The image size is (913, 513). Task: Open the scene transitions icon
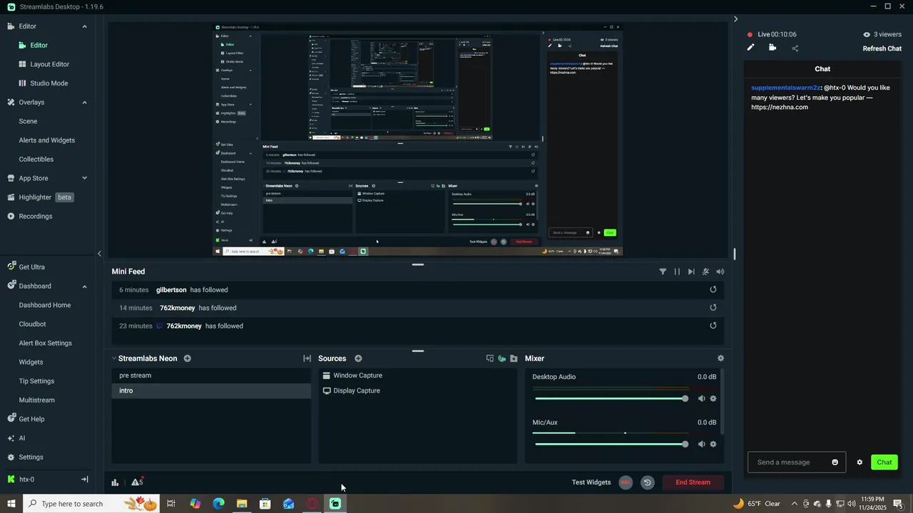point(307,358)
